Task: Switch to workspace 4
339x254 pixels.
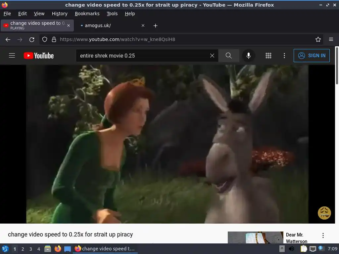Action: point(39,249)
